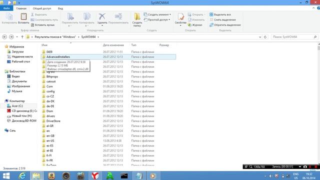The height and width of the screenshot is (180, 320).
Task: Open the File (Файл) tab
Action: 6,8
